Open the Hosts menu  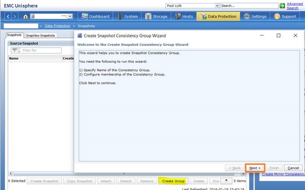click(x=184, y=16)
